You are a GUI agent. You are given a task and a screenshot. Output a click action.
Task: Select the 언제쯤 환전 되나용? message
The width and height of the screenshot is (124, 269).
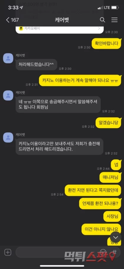coord(100,204)
